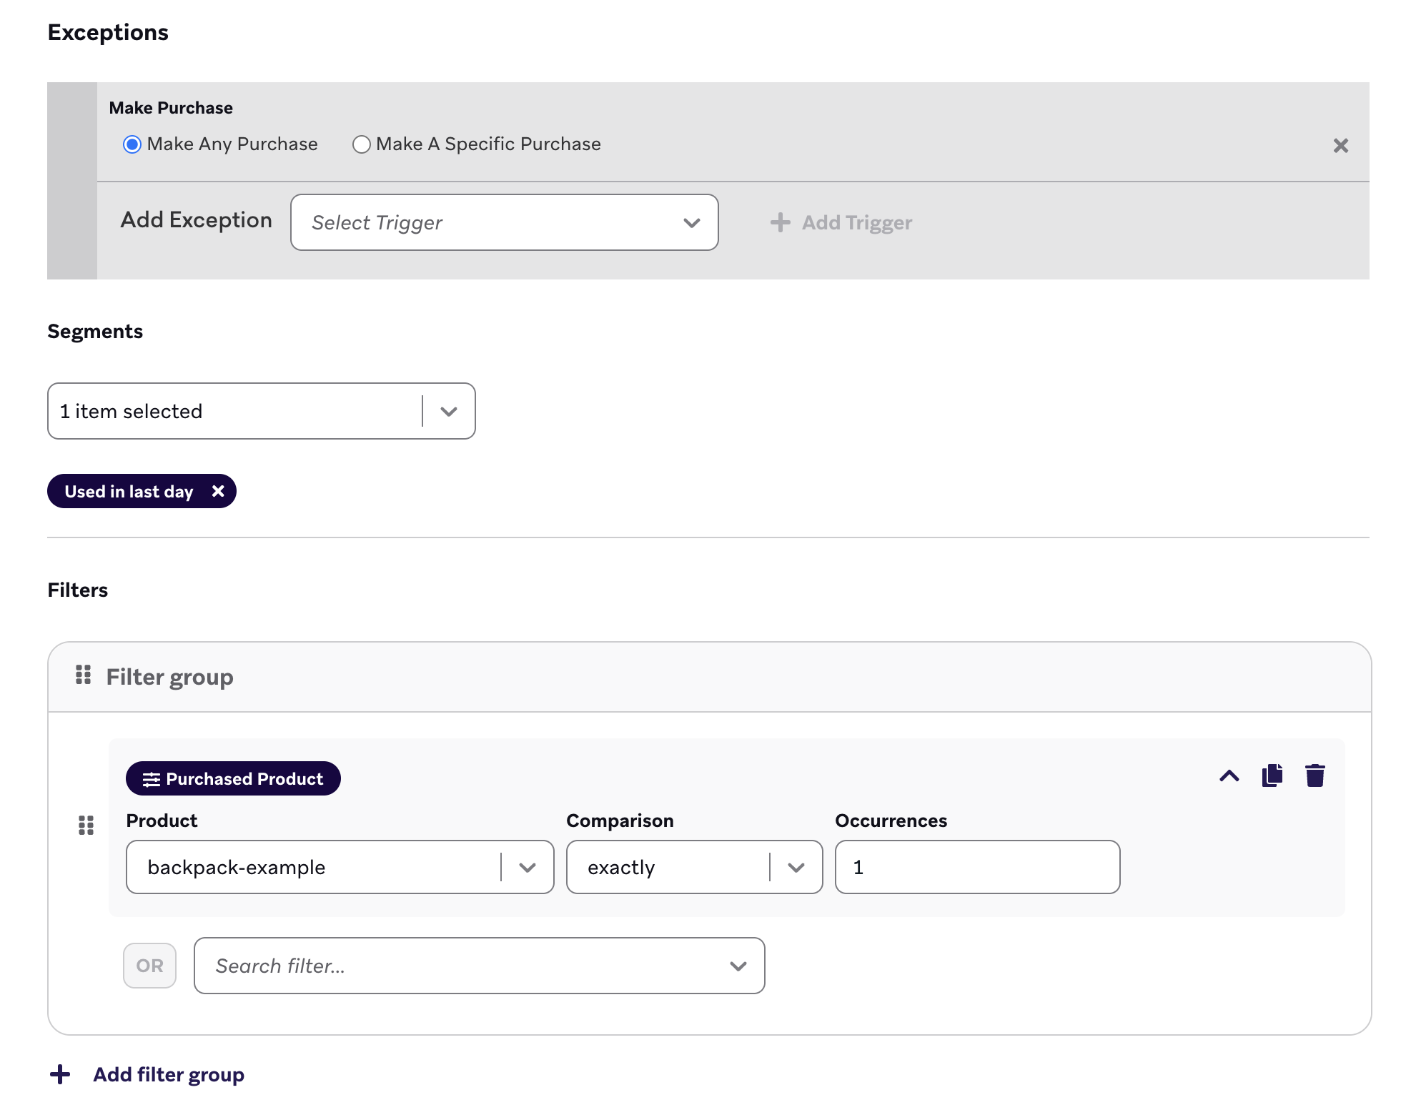Select Make Any Purchase radio option

132,144
